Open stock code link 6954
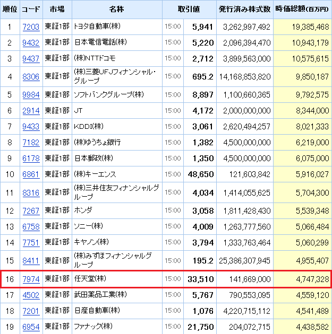332x334 pixels. [x=31, y=327]
